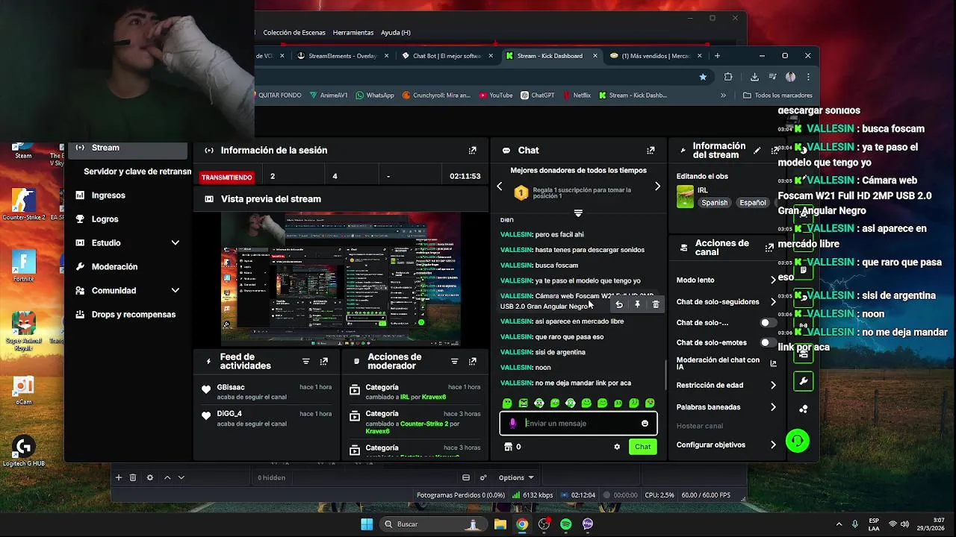The width and height of the screenshot is (956, 537).
Task: Open the emoji picker in chat input
Action: 645,423
